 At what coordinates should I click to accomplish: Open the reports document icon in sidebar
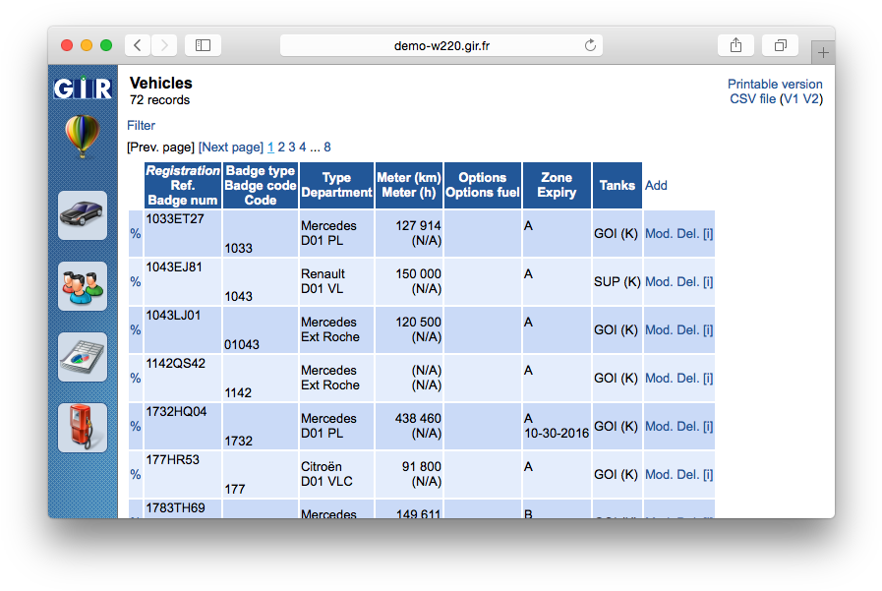(83, 357)
